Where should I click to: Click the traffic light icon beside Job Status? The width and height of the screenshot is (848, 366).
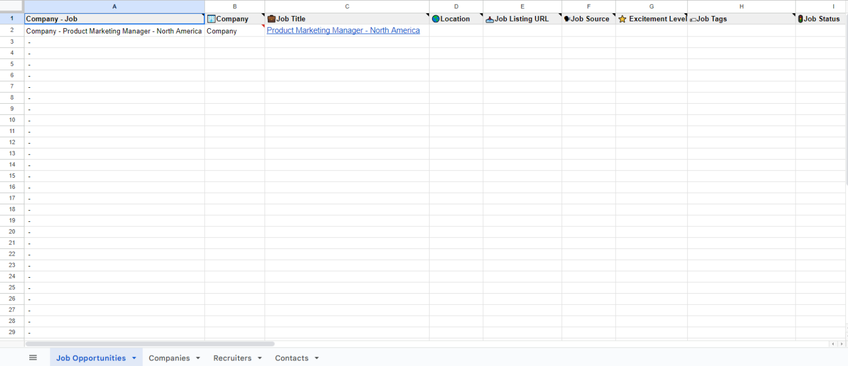tap(801, 19)
